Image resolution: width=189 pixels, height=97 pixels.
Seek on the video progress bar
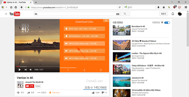click(x=38, y=67)
